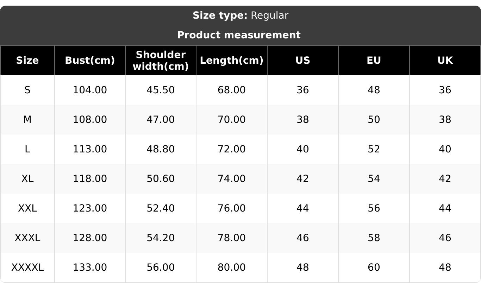Click EU size 50 in M row
The image size is (481, 283).
tap(374, 120)
